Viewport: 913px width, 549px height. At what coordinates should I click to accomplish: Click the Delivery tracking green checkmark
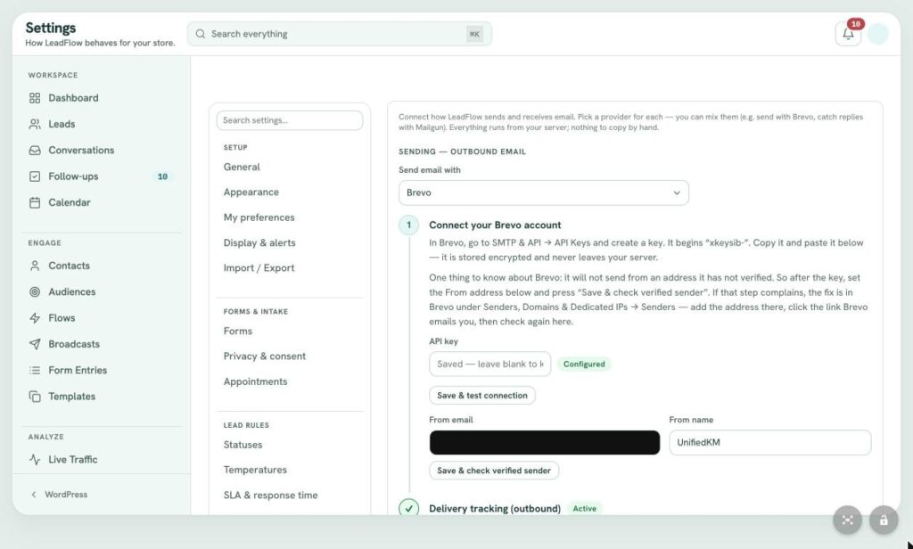click(x=408, y=508)
